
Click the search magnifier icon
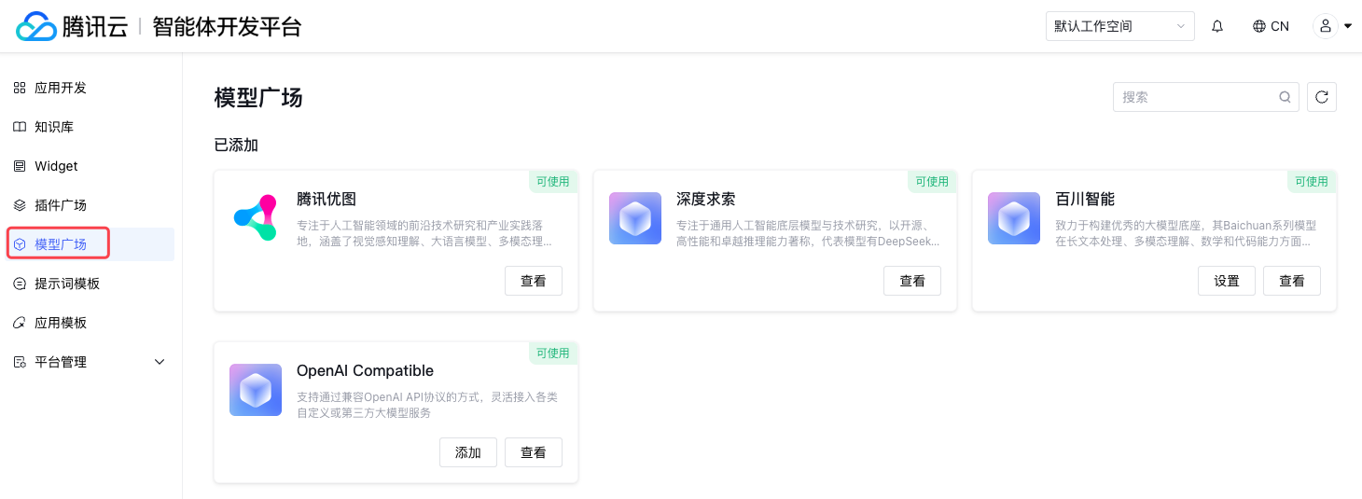pos(1285,97)
